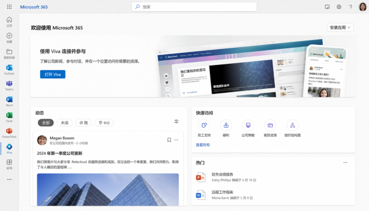The width and height of the screenshot is (369, 211).
Task: Click the 打开 Viva button
Action: [52, 74]
